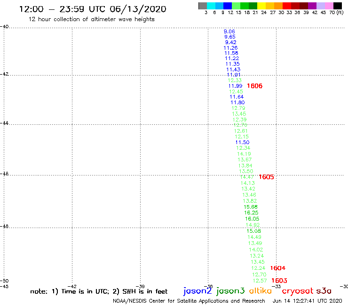Click the wave height 16.05
The height and width of the screenshot is (305, 348).
coord(252,219)
